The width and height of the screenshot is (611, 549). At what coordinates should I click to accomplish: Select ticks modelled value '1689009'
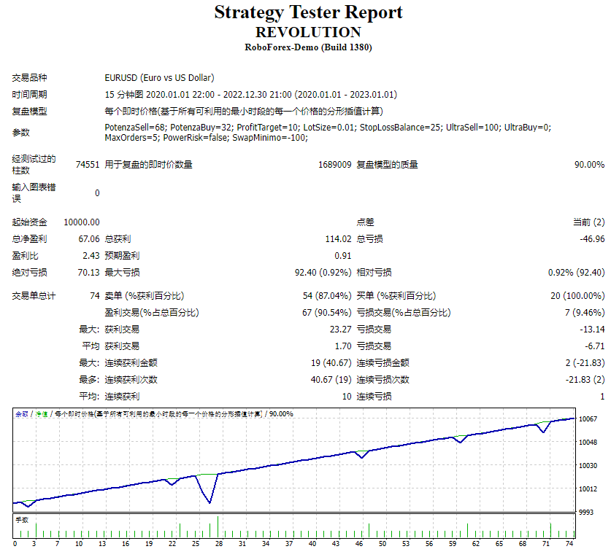pos(335,165)
